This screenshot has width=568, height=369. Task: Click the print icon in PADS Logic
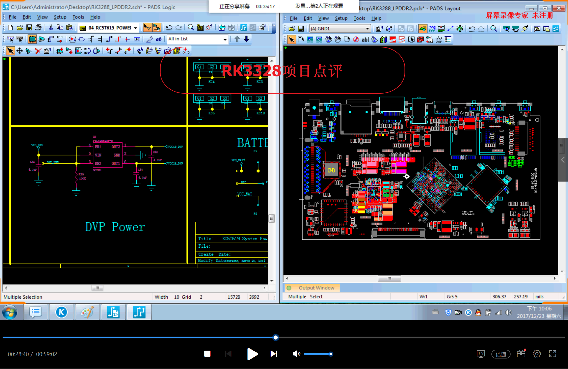tap(38, 28)
